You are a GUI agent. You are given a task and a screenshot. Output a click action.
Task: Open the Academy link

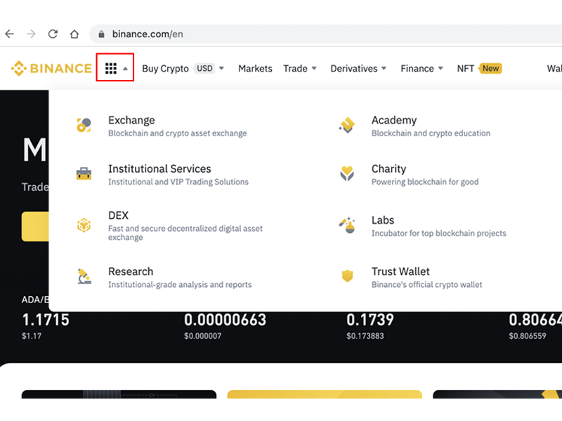point(394,120)
